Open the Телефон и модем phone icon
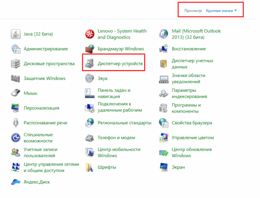The height and width of the screenshot is (198, 260). (90, 138)
